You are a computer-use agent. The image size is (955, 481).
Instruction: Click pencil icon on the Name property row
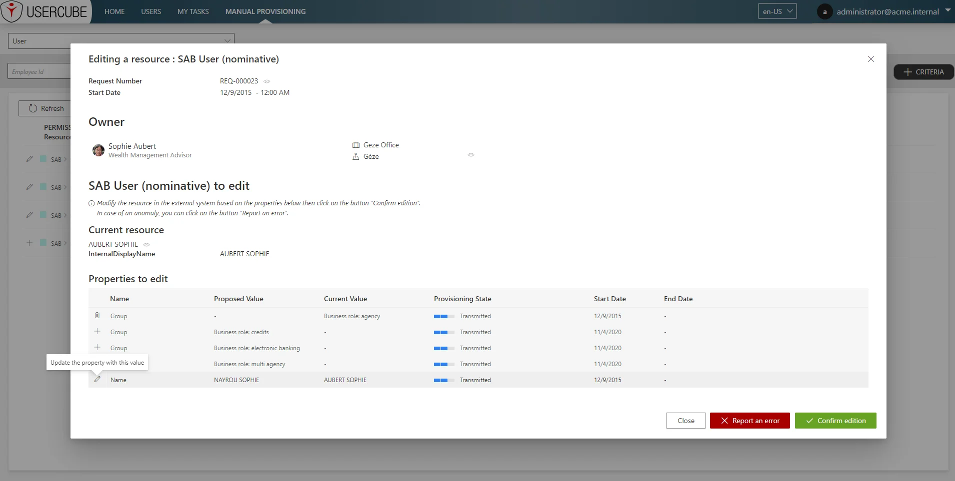[x=97, y=379]
